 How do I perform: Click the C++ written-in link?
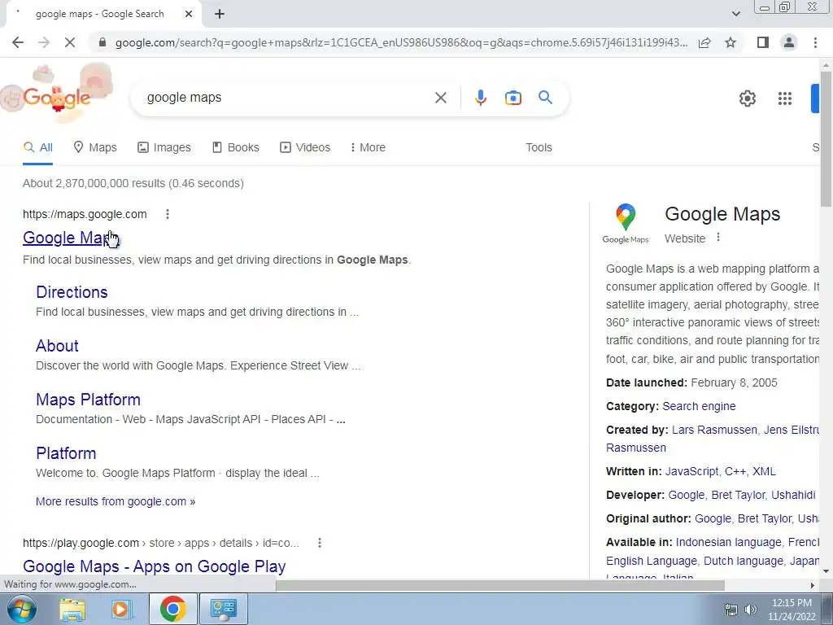click(x=735, y=471)
